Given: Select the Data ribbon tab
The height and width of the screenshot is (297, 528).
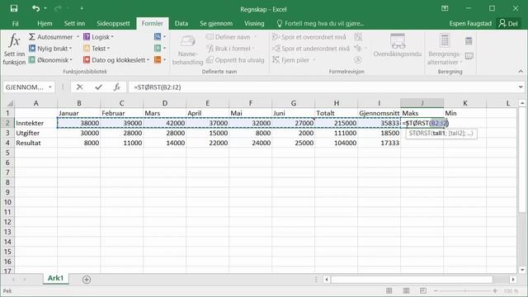Looking at the screenshot, I should pyautogui.click(x=181, y=24).
